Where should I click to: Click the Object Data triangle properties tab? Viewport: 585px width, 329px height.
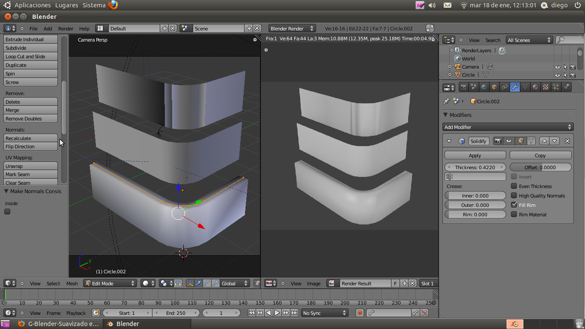[525, 87]
